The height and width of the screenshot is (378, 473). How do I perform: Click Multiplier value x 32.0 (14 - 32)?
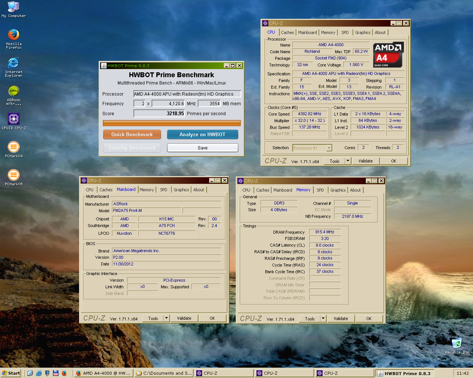310,120
